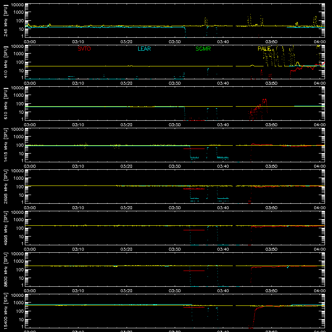This screenshot has height=332, width=332.
Task: Click 03:30 tick label below 245 MHz panel
Action: tap(175, 42)
